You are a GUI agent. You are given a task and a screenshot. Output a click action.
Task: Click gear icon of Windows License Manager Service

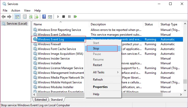tap(35, 68)
